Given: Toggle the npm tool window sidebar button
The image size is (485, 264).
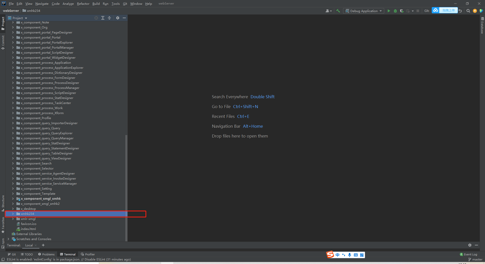Looking at the screenshot, I should tap(3, 243).
